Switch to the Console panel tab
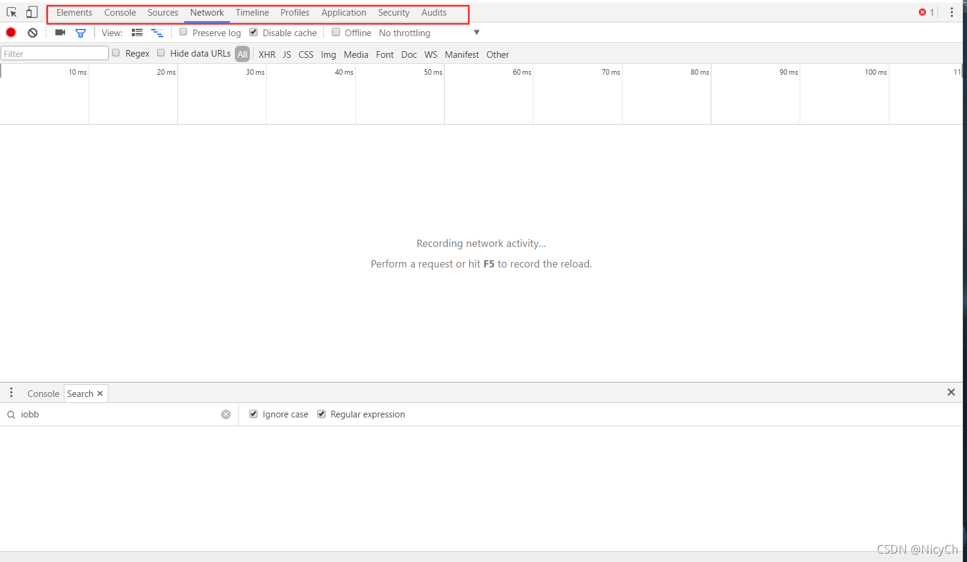Screen dimensions: 967x562 click(x=120, y=13)
